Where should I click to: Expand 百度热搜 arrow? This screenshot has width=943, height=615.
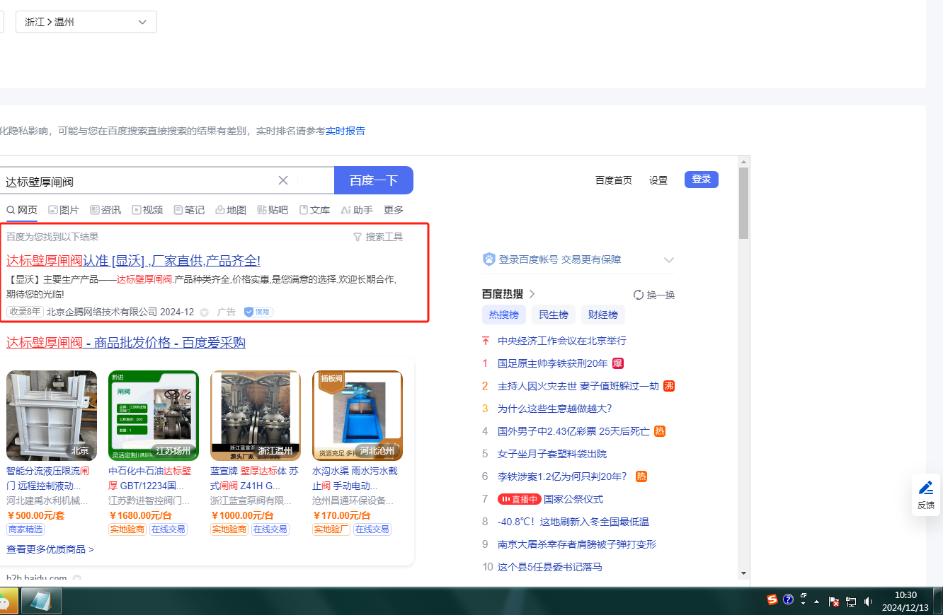pyautogui.click(x=532, y=294)
